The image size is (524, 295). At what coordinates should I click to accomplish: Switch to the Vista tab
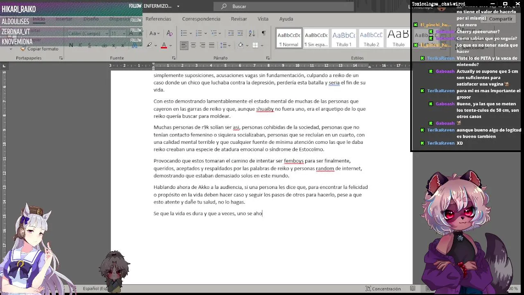(x=263, y=19)
